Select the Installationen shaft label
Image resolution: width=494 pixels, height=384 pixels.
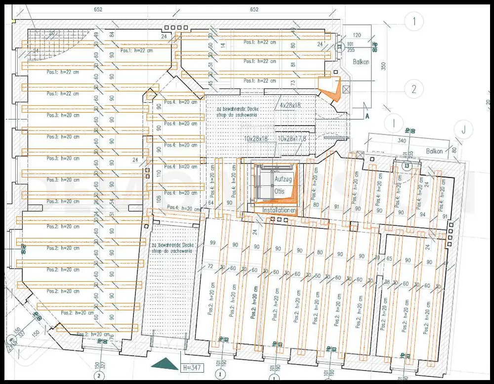[279, 211]
